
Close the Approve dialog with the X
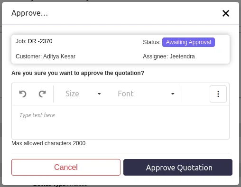tap(226, 13)
